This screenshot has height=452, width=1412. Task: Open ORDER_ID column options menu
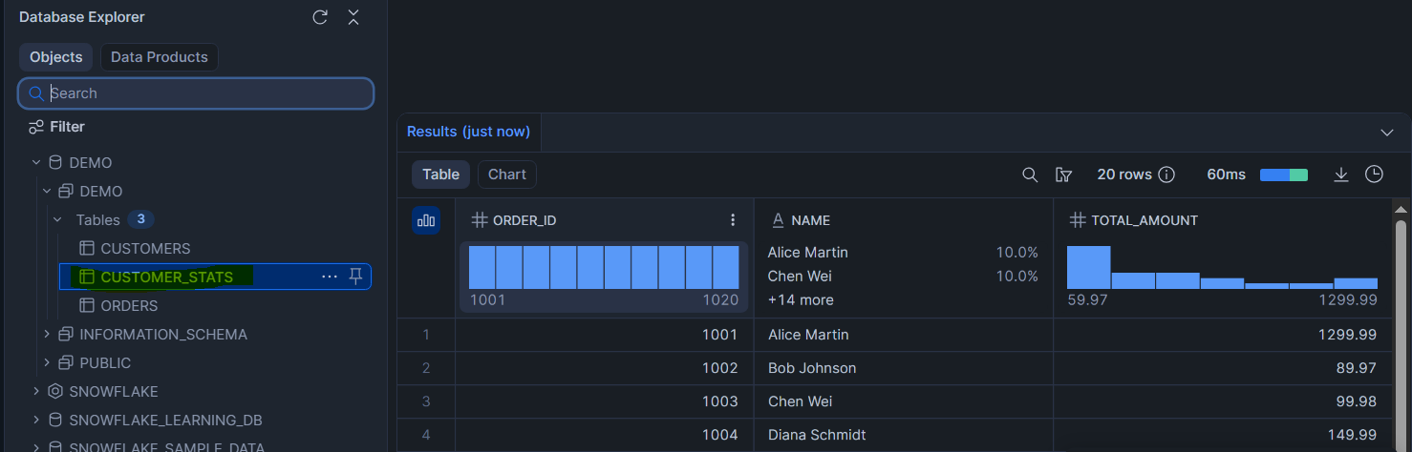pyautogui.click(x=733, y=220)
